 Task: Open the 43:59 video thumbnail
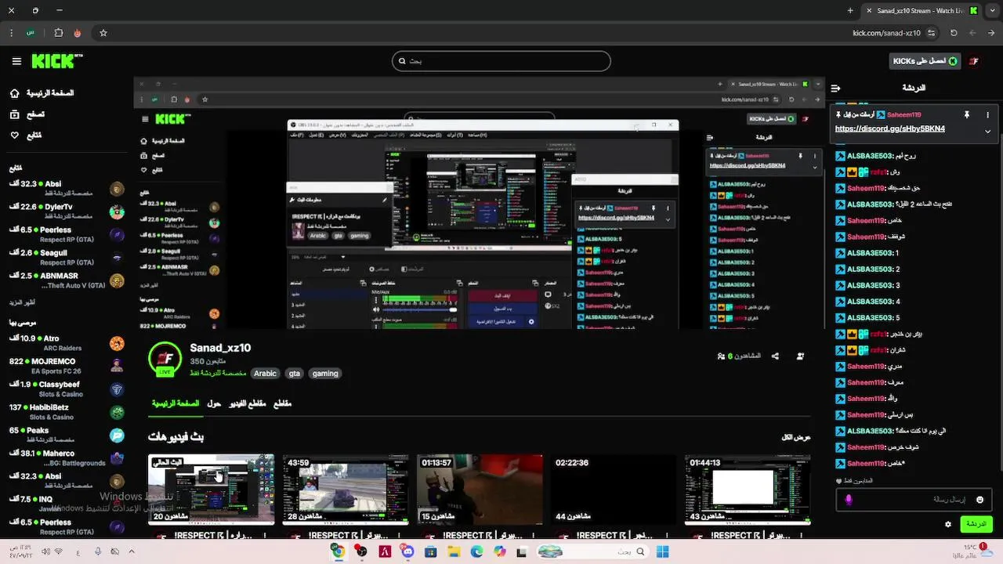click(x=346, y=490)
